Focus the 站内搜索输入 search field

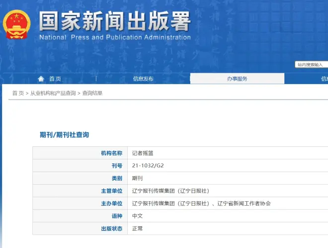pyautogui.click(x=312, y=65)
